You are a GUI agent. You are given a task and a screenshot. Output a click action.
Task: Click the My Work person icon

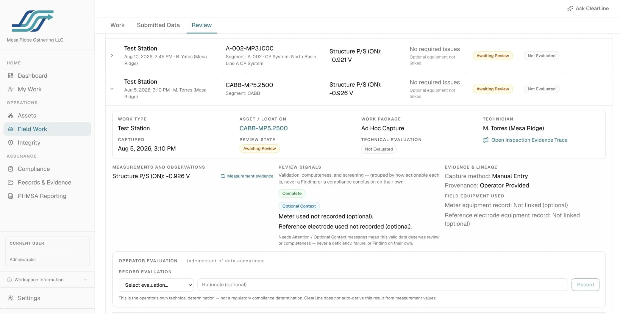[x=11, y=89]
